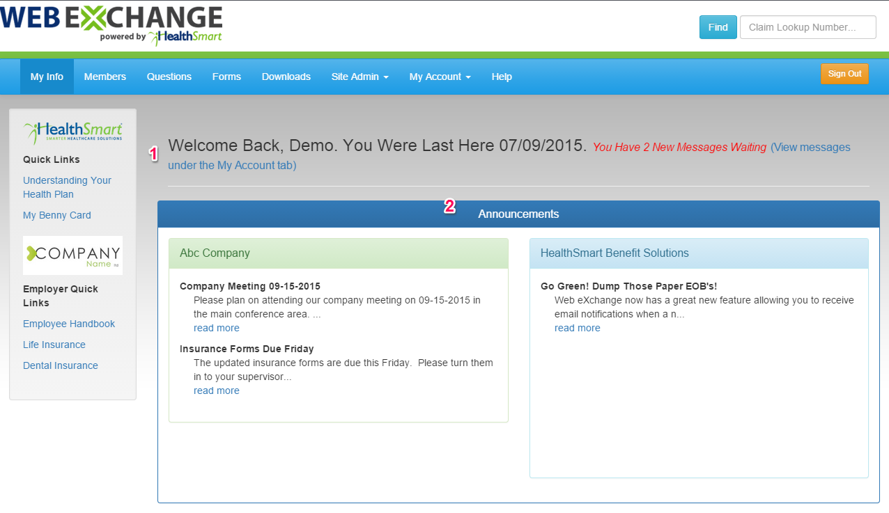The image size is (889, 513).
Task: Click the Employer Quick Links heading
Action: [x=61, y=296]
